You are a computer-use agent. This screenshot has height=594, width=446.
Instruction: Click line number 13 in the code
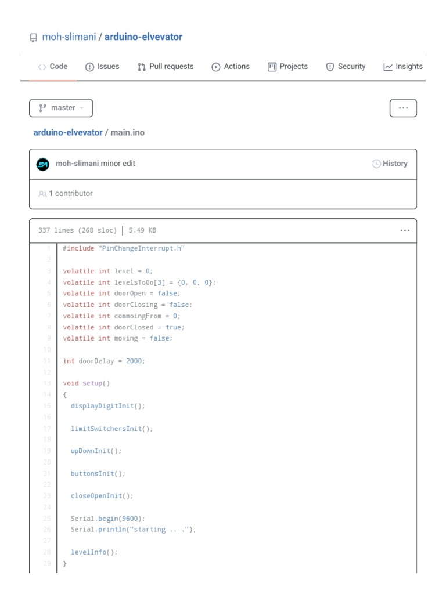point(47,383)
